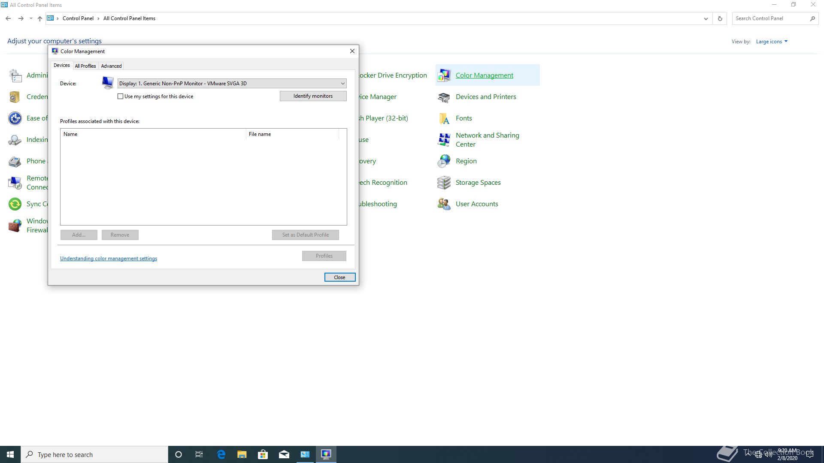Open the Network and Sharing Center icon
Viewport: 824px width, 463px height.
(x=444, y=140)
